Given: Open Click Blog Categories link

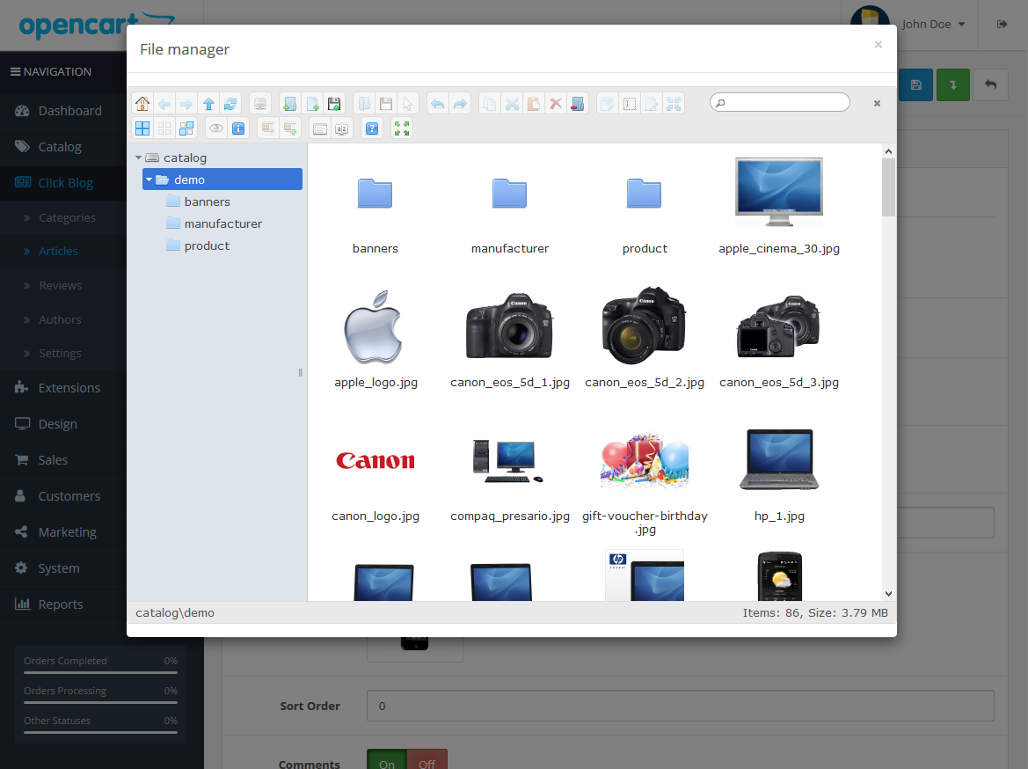Looking at the screenshot, I should (x=67, y=218).
